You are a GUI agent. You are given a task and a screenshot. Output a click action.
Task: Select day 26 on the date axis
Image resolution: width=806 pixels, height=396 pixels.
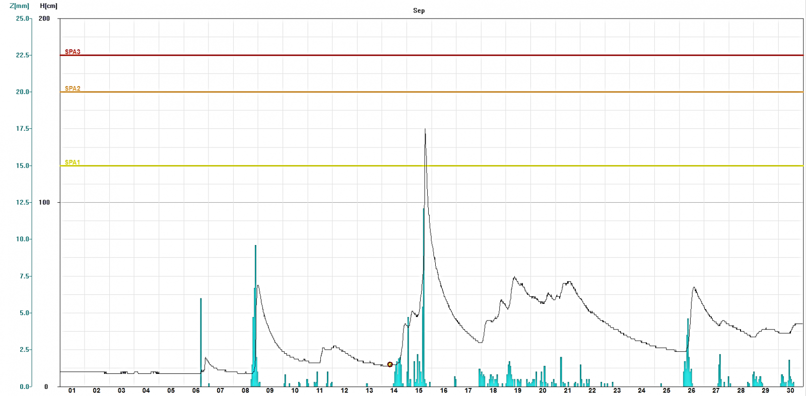pos(691,390)
